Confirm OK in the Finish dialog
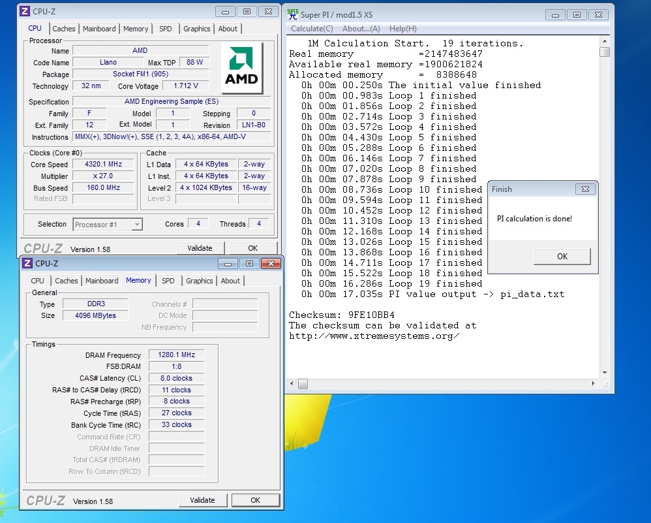 pos(562,257)
